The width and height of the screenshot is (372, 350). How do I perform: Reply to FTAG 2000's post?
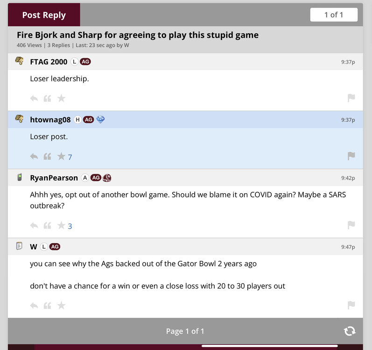34,98
